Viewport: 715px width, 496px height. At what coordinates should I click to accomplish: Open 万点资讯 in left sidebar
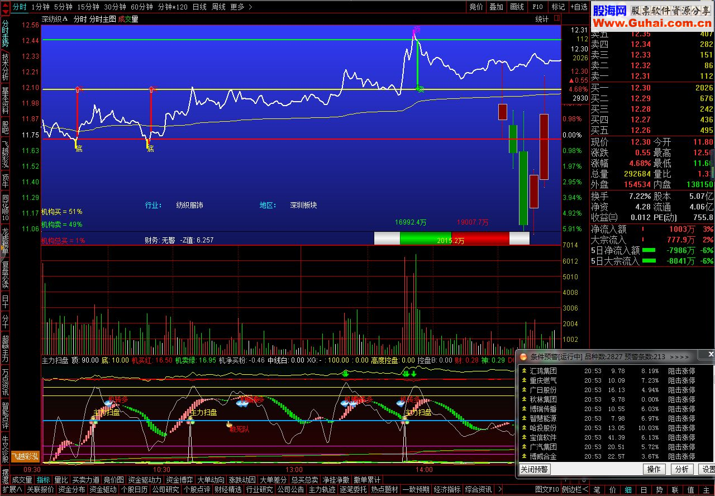click(x=5, y=381)
